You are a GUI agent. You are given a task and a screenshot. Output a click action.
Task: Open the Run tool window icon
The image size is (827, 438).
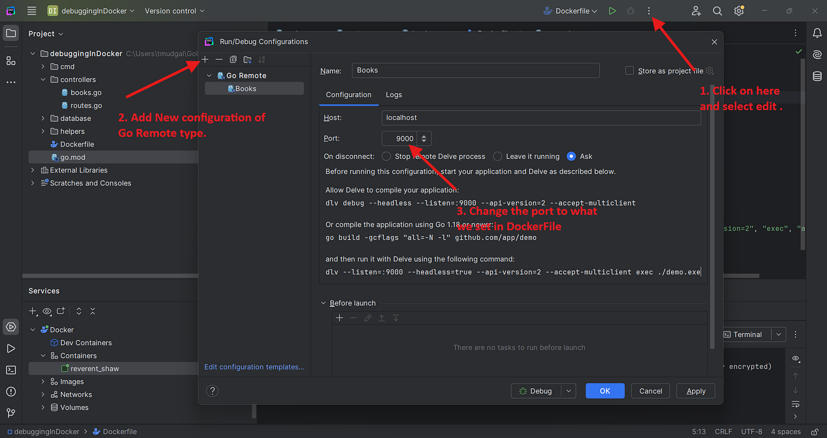pos(11,349)
